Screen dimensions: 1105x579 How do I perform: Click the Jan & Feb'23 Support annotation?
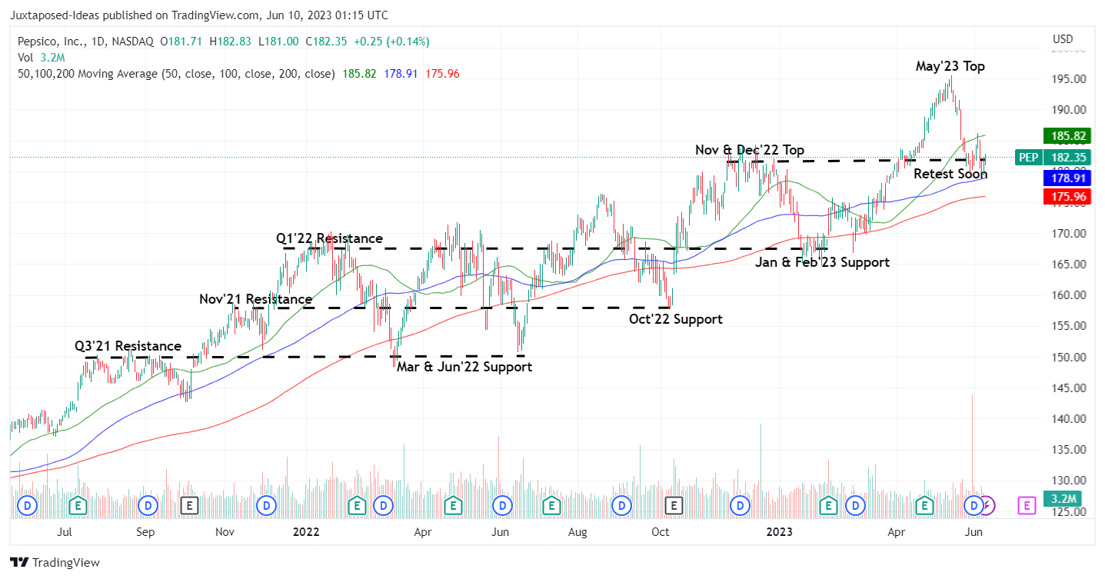click(822, 262)
